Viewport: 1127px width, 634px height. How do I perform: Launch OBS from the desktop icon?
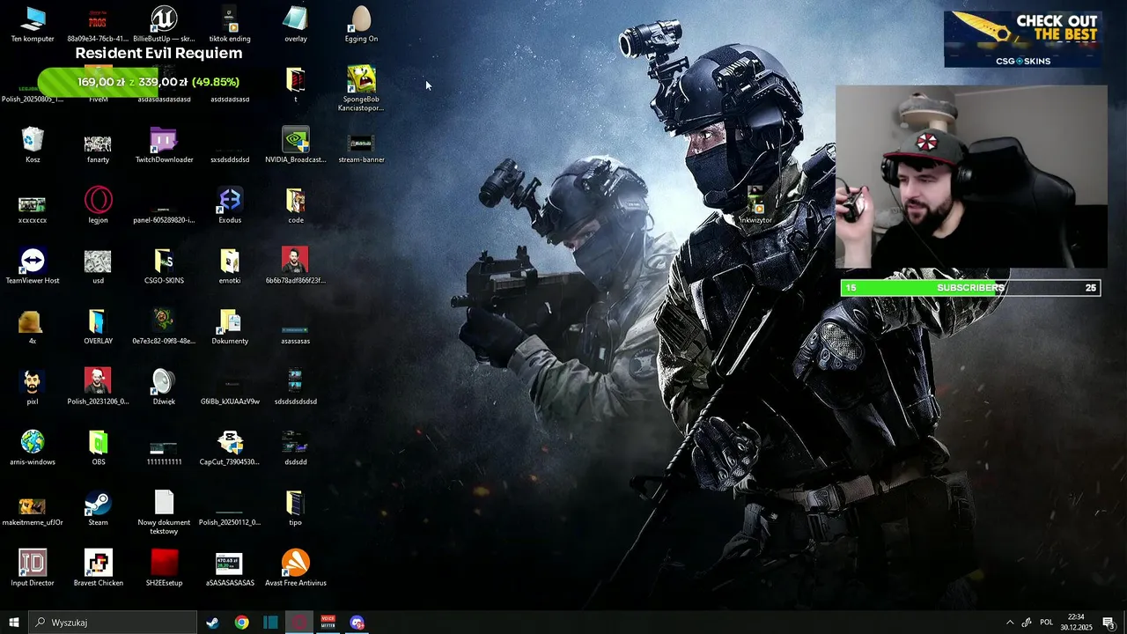click(98, 446)
